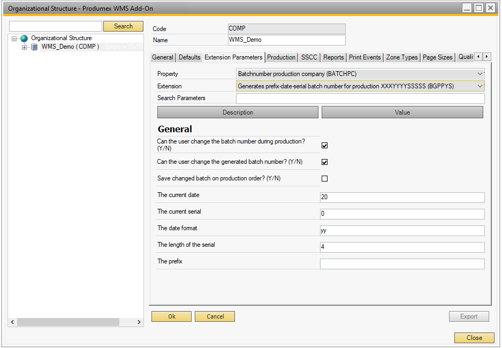Expand the WMS_Demo tree node

[24, 47]
